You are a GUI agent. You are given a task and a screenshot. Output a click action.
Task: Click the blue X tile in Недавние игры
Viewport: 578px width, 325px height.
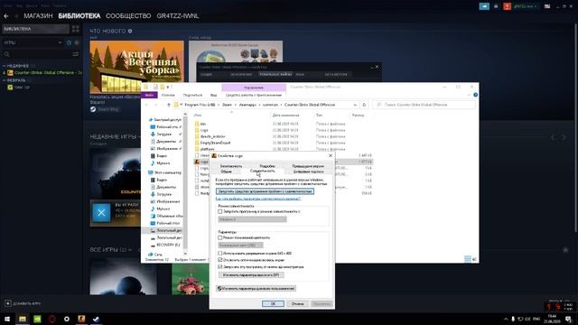coord(101,212)
